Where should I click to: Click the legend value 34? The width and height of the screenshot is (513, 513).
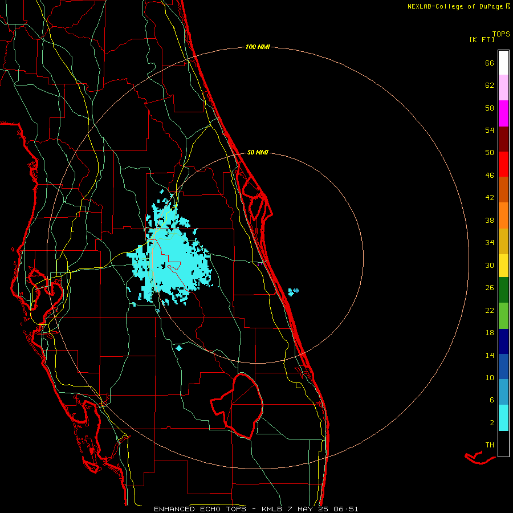coord(490,243)
